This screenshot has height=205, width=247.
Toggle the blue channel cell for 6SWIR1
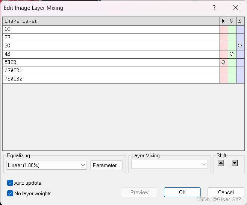(x=240, y=71)
